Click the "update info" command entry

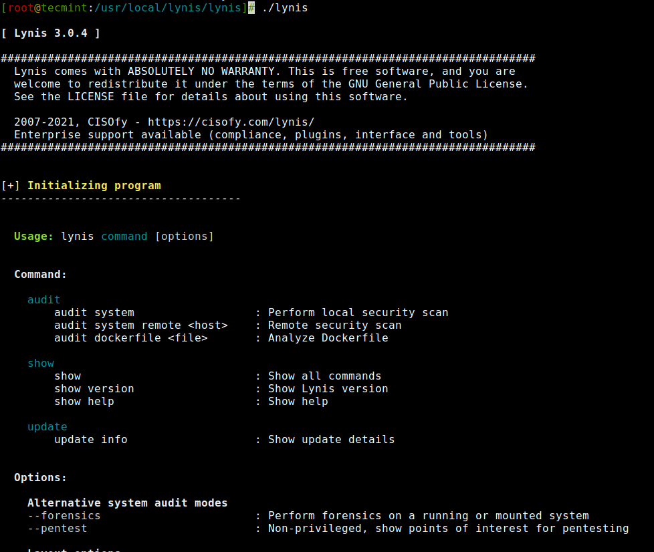click(91, 440)
